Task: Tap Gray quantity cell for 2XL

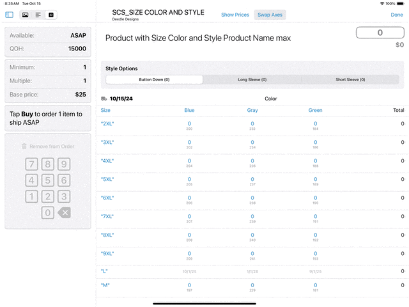Action: [x=252, y=125]
